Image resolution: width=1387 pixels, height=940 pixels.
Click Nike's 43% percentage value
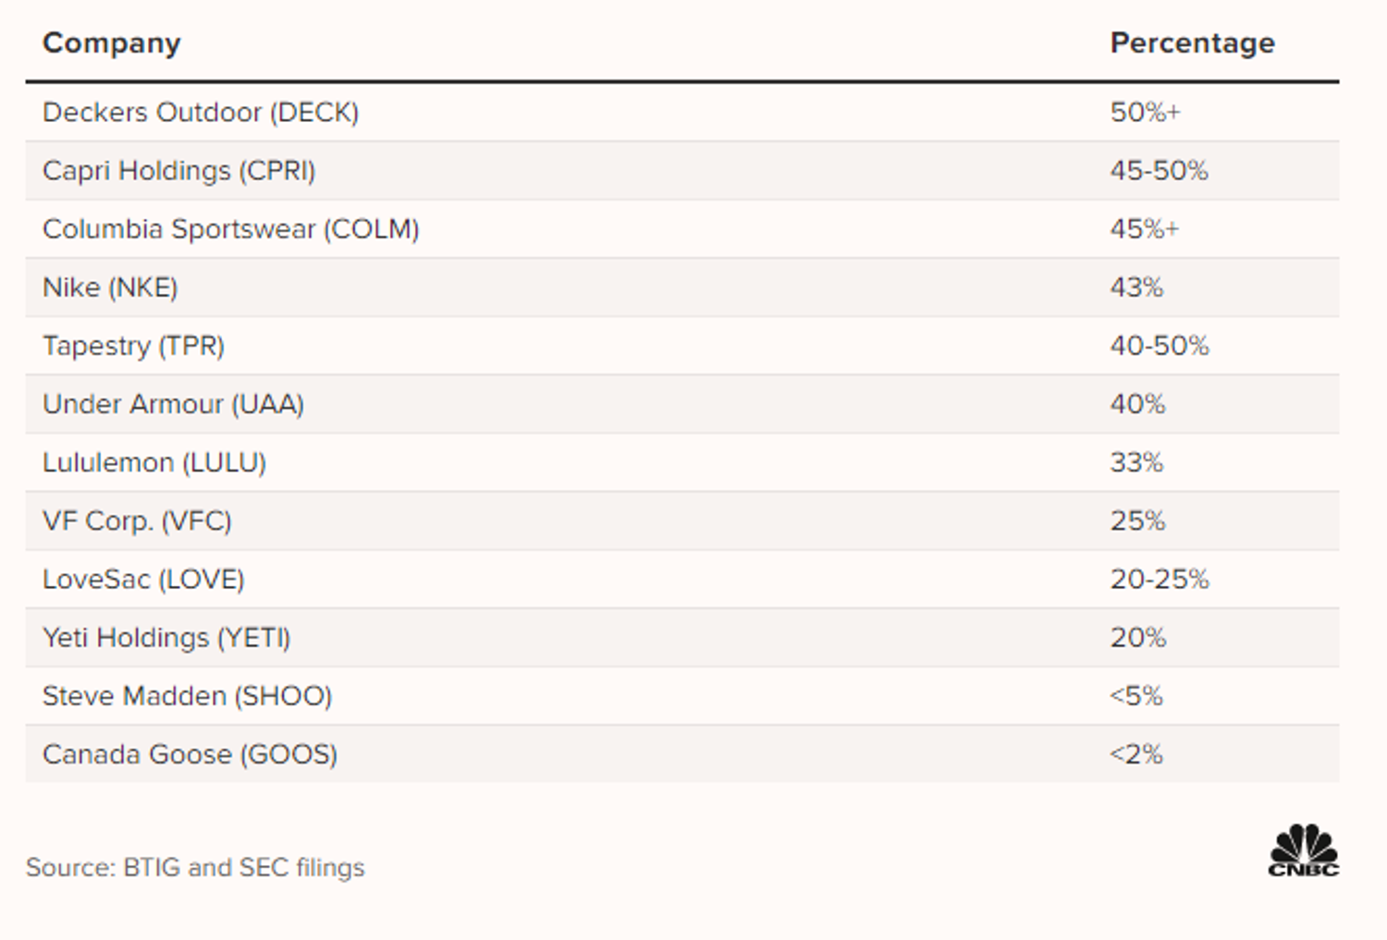point(1136,287)
